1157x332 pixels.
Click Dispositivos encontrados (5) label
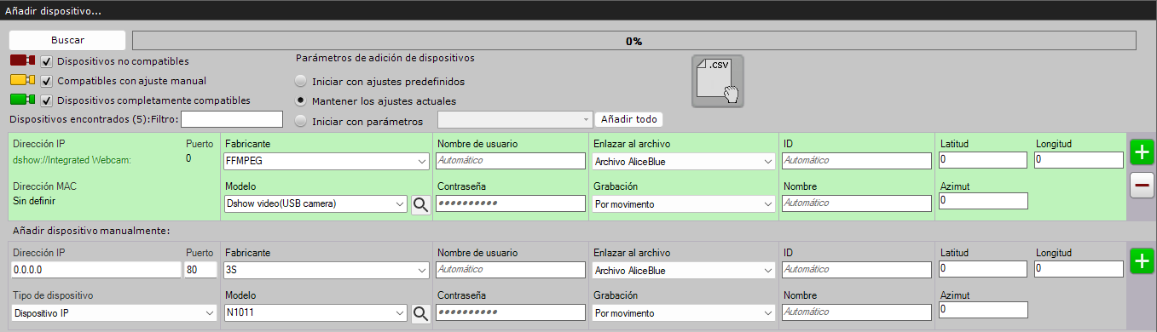tap(78, 119)
